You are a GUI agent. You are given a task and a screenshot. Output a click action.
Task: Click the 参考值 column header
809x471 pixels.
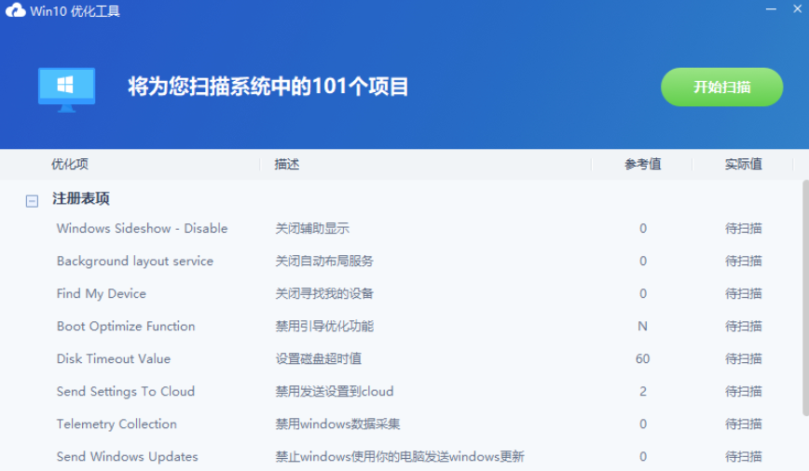[643, 165]
